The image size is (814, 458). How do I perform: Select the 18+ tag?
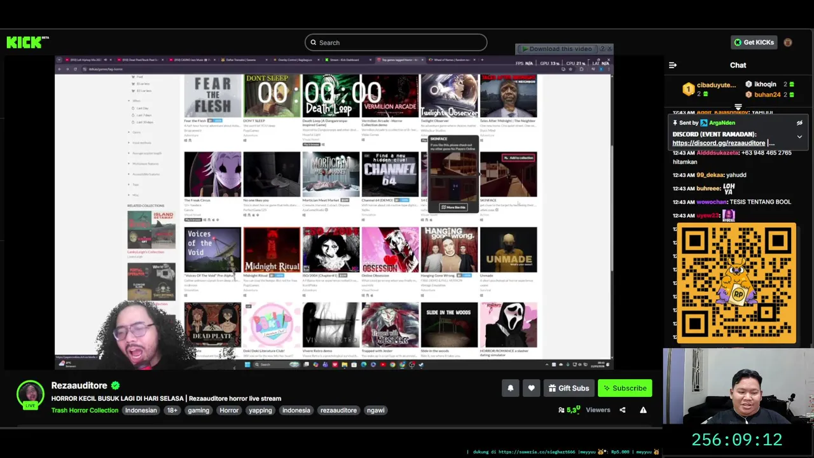click(172, 410)
